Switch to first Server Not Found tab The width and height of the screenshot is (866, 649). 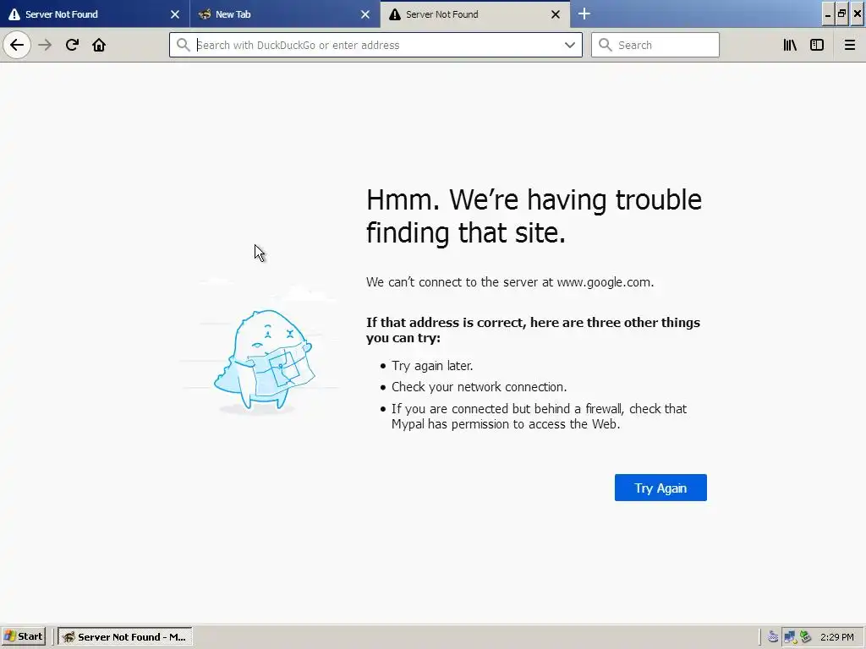pos(95,14)
